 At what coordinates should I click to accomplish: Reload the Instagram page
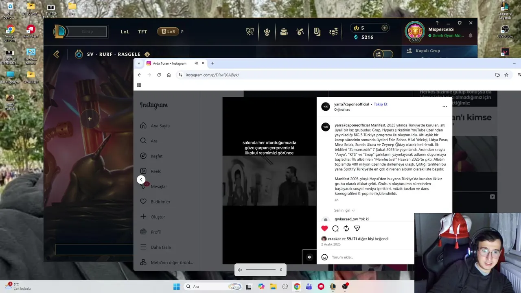coord(159,75)
